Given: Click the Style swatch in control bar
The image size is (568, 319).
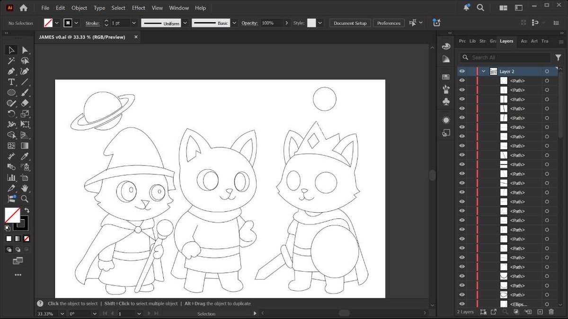Looking at the screenshot, I should [311, 23].
